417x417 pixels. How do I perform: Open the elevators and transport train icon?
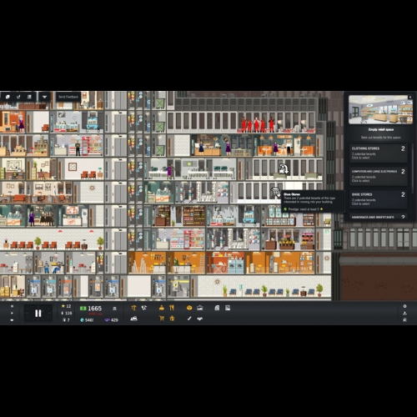(x=133, y=319)
